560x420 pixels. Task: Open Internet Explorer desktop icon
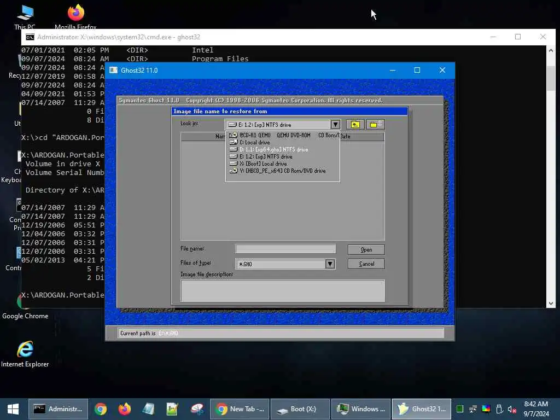pos(25,354)
